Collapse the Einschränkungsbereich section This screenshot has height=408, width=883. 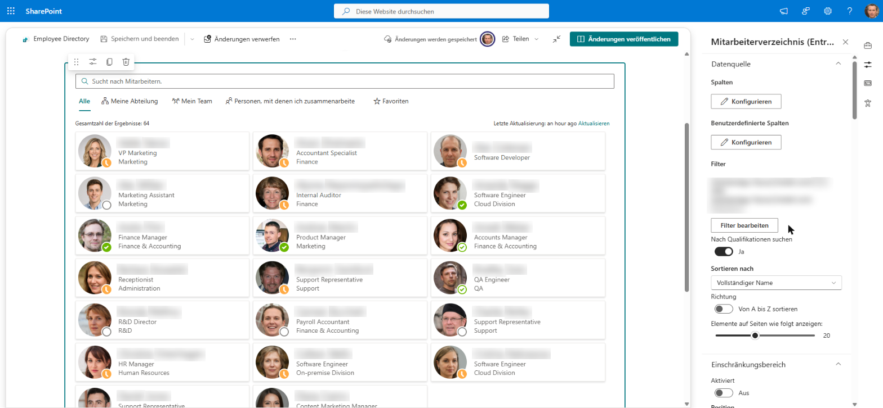pyautogui.click(x=838, y=364)
